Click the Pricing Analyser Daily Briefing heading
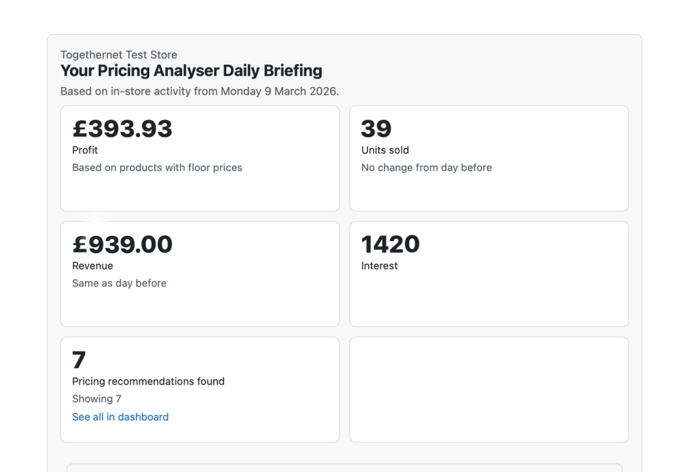Screen dimensions: 679x472 191,71
